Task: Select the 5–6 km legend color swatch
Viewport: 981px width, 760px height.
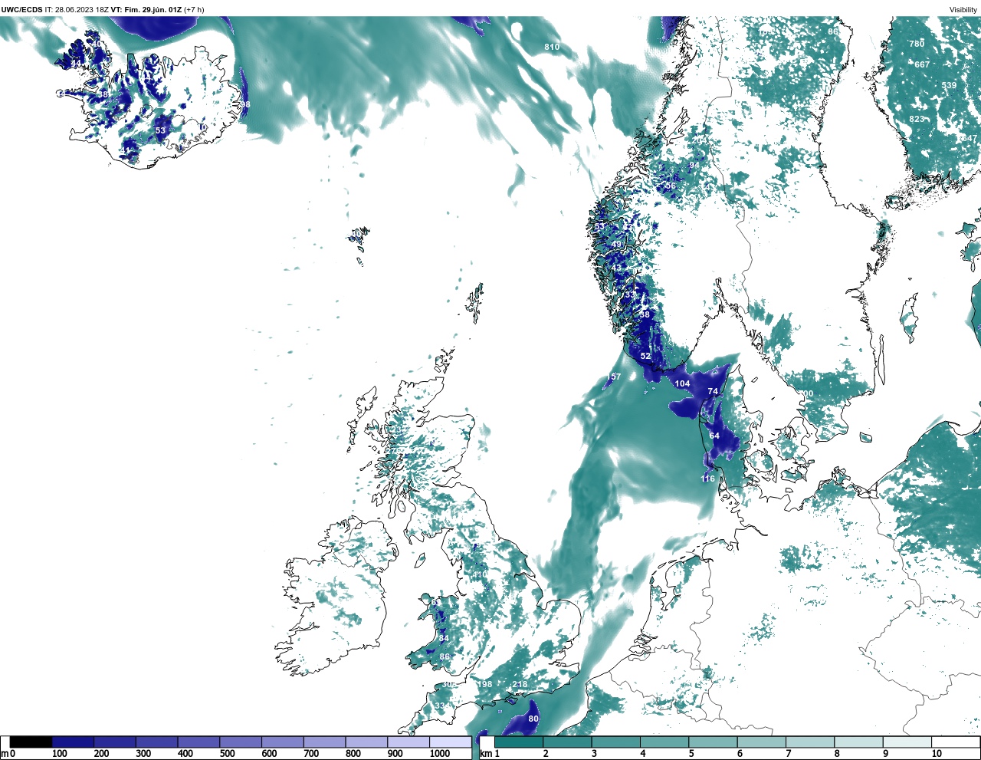Action: (x=713, y=742)
